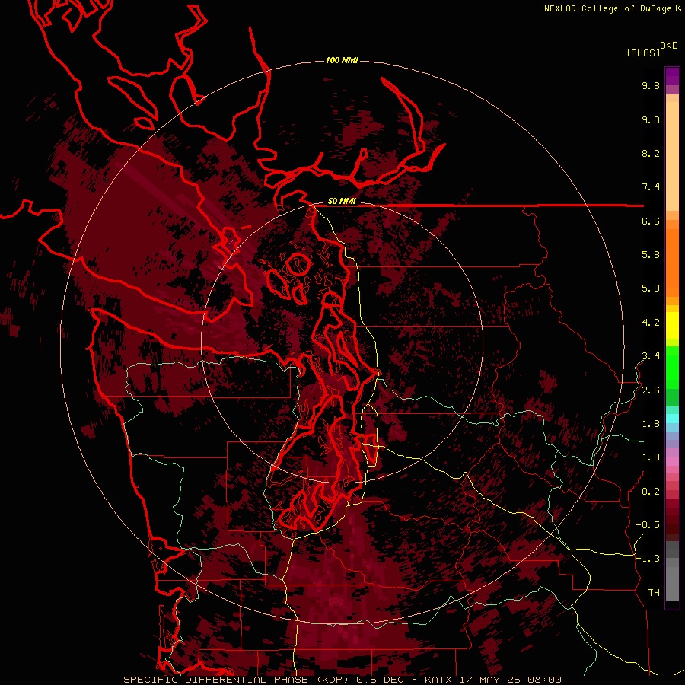
Task: Click the TH threshold label
Action: tap(654, 593)
